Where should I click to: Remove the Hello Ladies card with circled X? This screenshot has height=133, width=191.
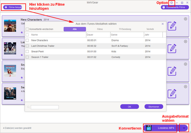[x=185, y=87]
